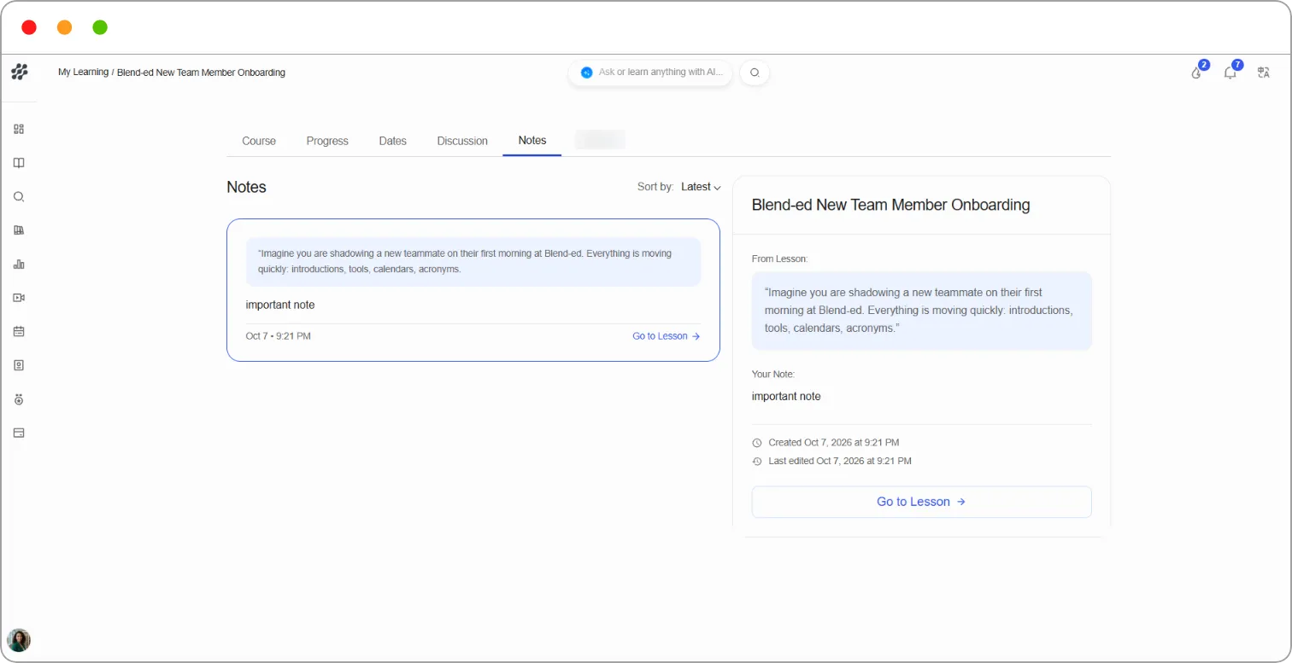Open the medal achievements icon in sidebar

tap(19, 399)
